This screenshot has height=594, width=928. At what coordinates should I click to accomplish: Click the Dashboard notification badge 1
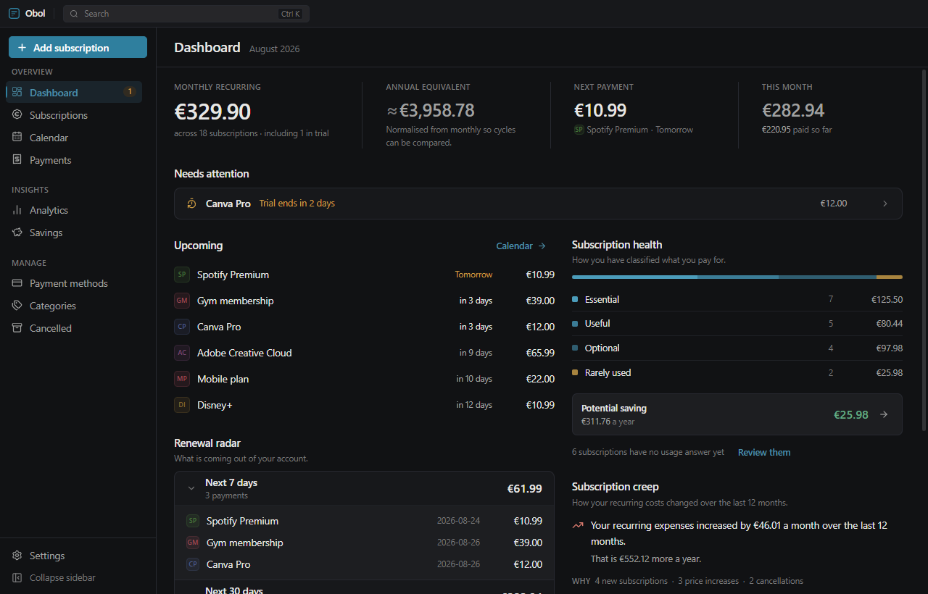[130, 92]
